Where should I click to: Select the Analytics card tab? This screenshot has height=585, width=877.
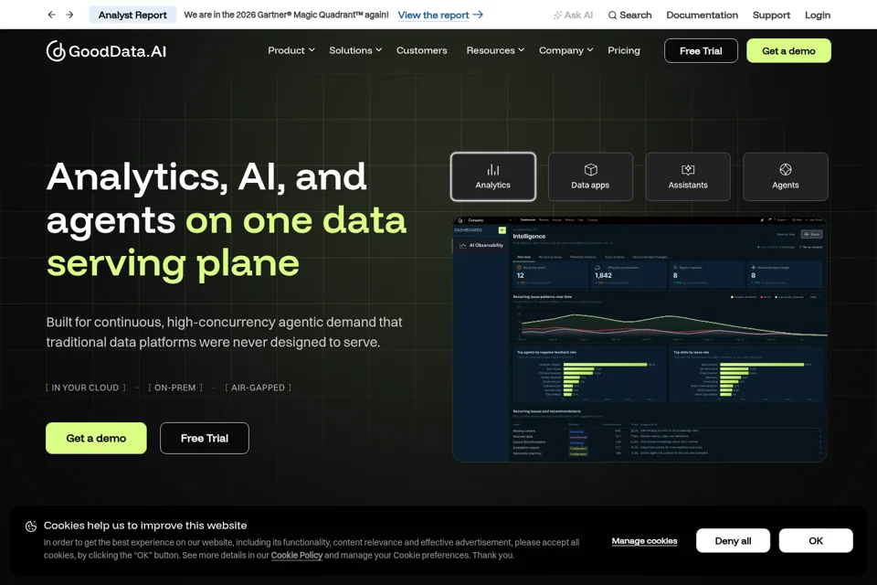coord(492,176)
